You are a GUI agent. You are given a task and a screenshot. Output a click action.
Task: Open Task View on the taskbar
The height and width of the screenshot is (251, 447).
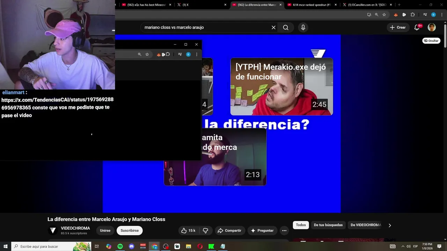[97, 246]
